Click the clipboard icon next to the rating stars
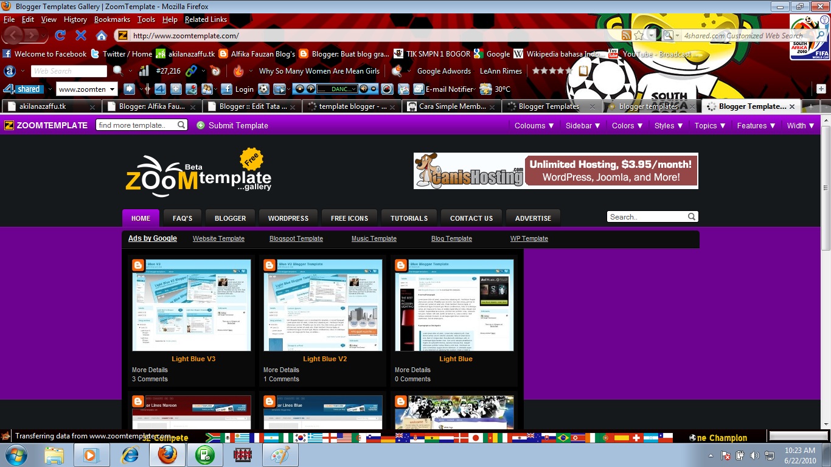Image resolution: width=831 pixels, height=467 pixels. point(583,71)
